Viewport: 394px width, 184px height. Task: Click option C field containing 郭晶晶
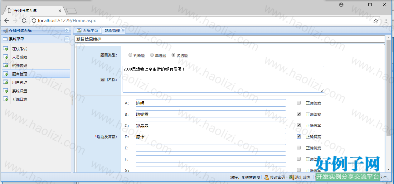pyautogui.click(x=211, y=125)
